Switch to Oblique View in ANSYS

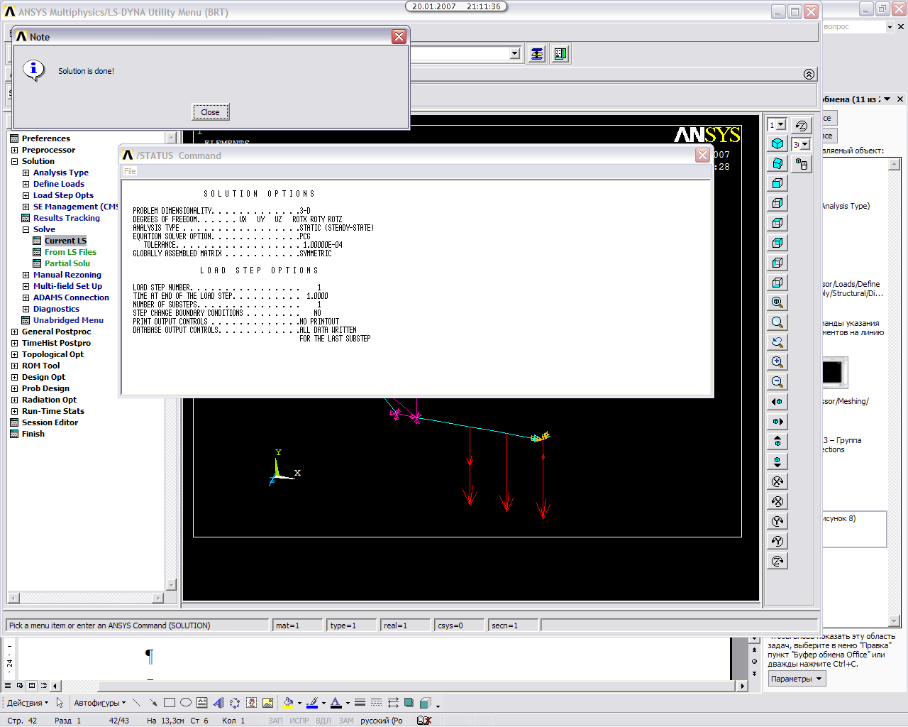pos(777,163)
